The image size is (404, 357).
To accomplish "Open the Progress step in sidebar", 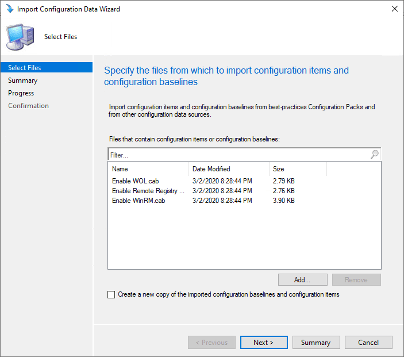I will point(21,93).
